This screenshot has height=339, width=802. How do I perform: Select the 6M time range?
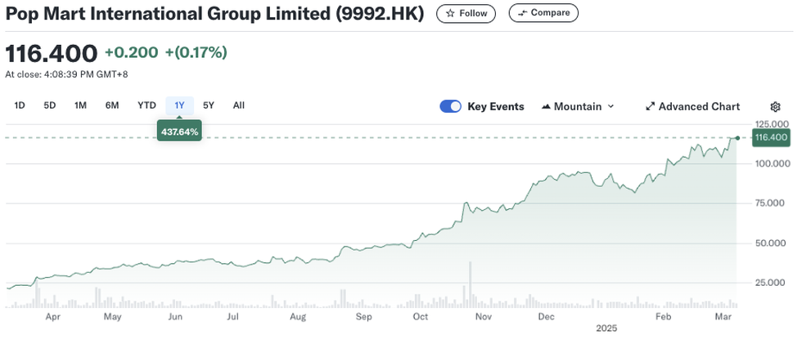[x=112, y=105]
